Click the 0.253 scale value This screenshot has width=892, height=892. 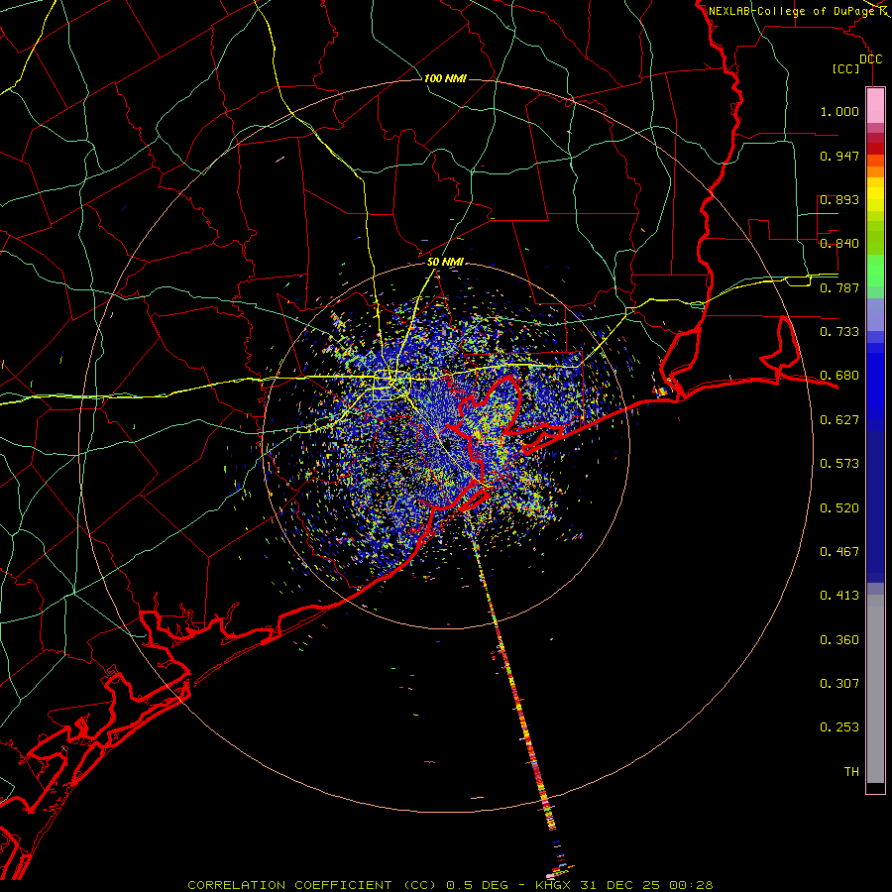pyautogui.click(x=839, y=727)
